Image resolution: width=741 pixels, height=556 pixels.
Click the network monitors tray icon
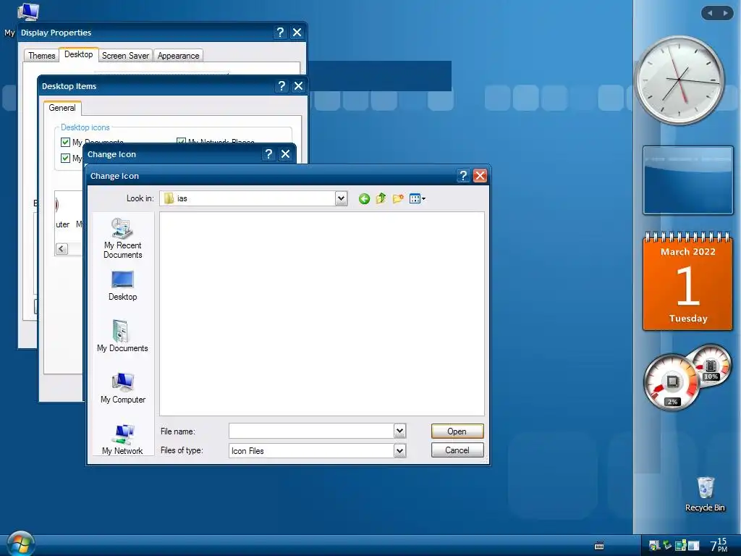tap(680, 546)
